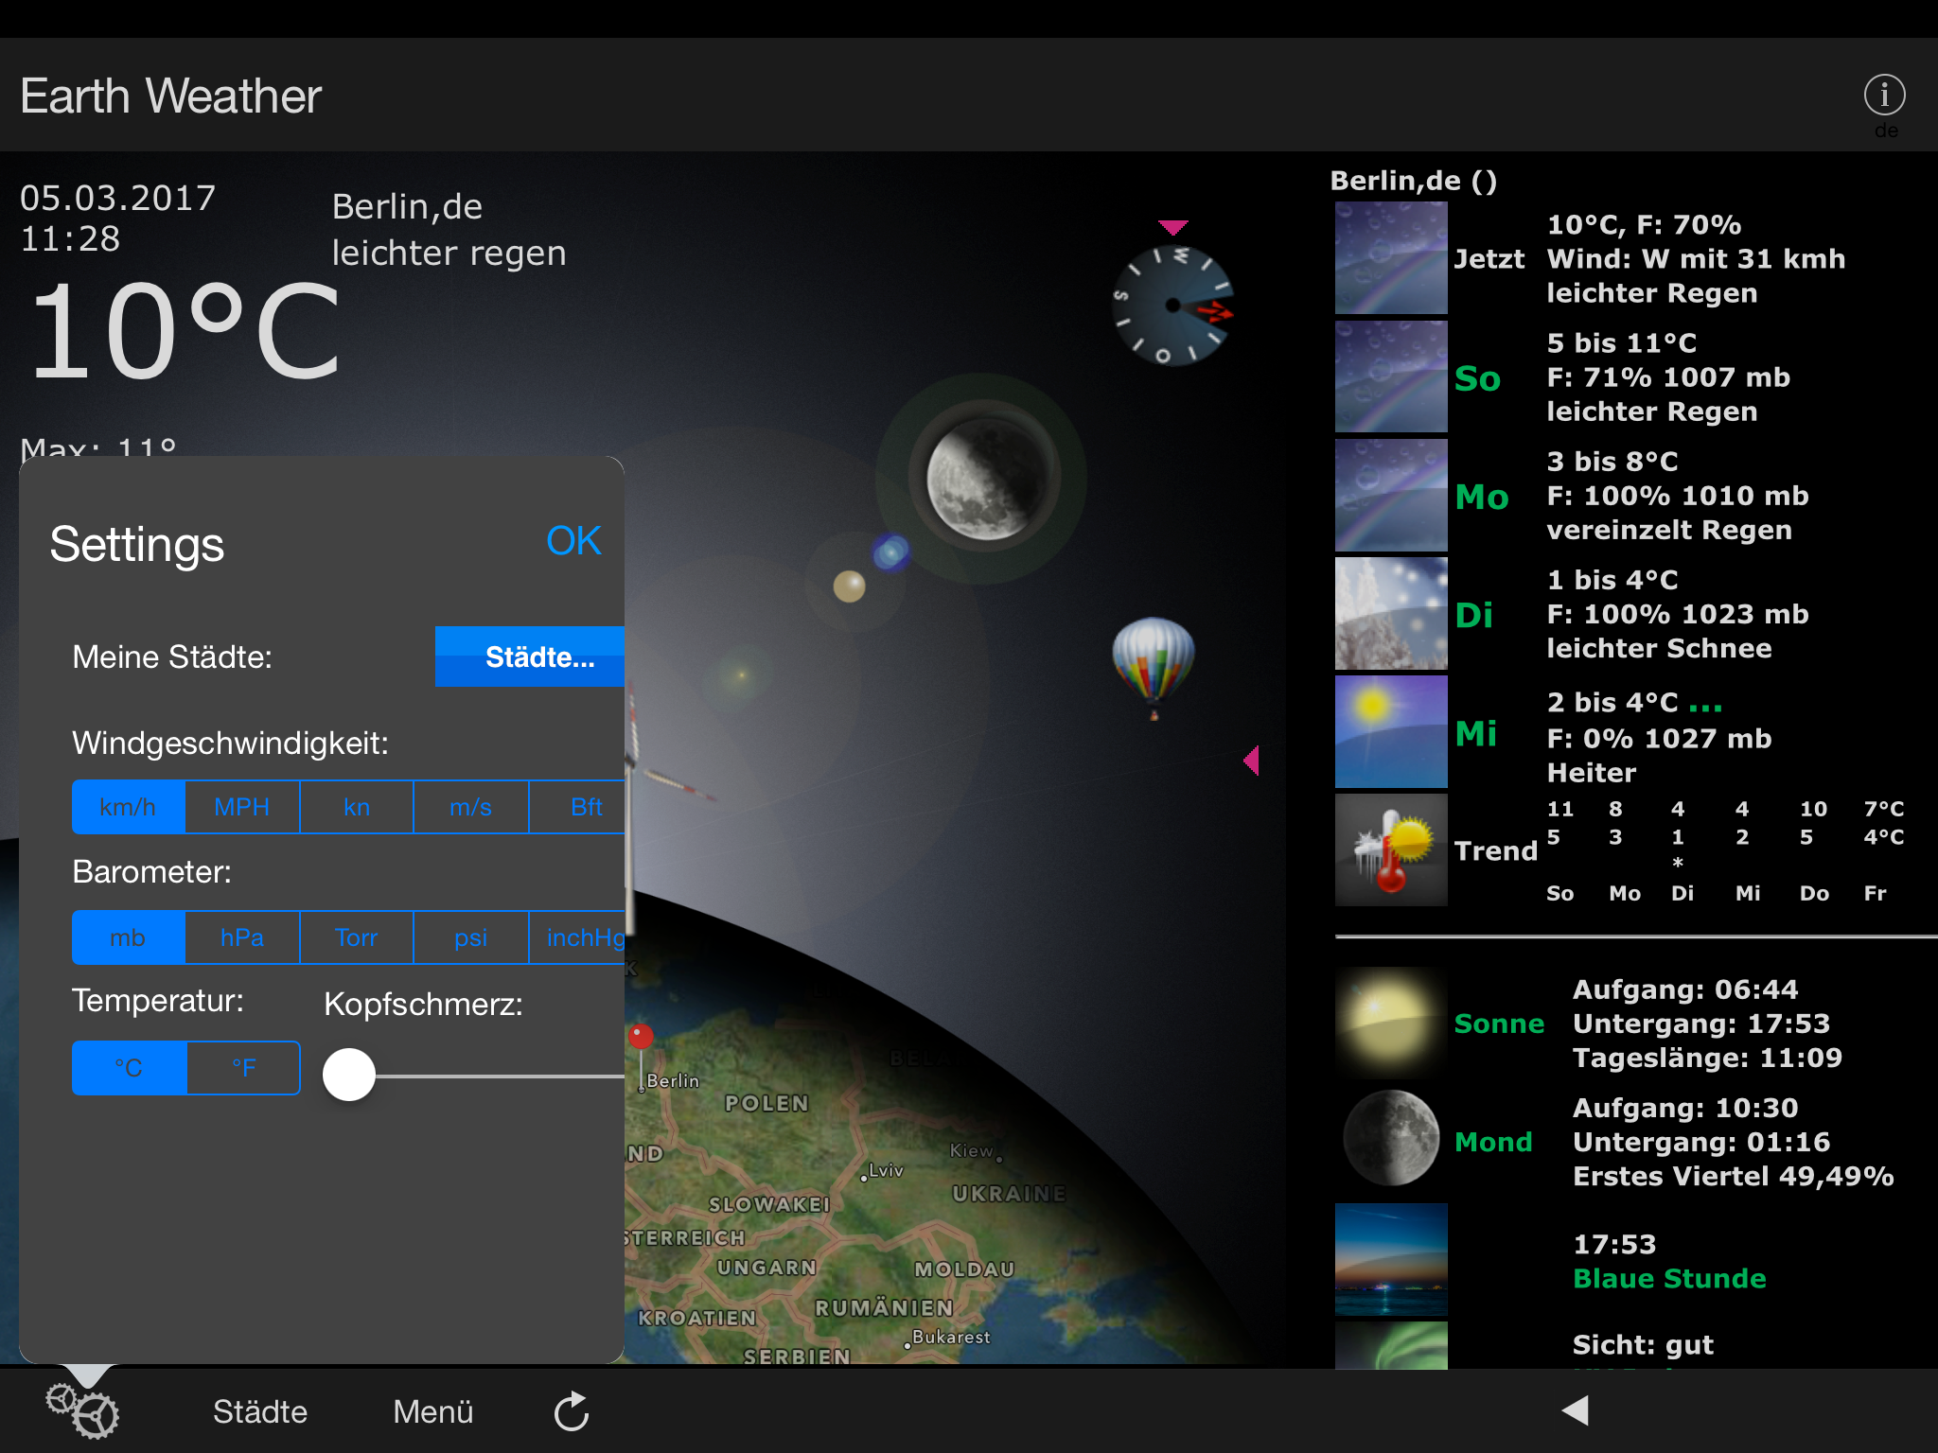Click the Bukarest label on the map
Viewport: 1938px width, 1453px height.
951,1337
